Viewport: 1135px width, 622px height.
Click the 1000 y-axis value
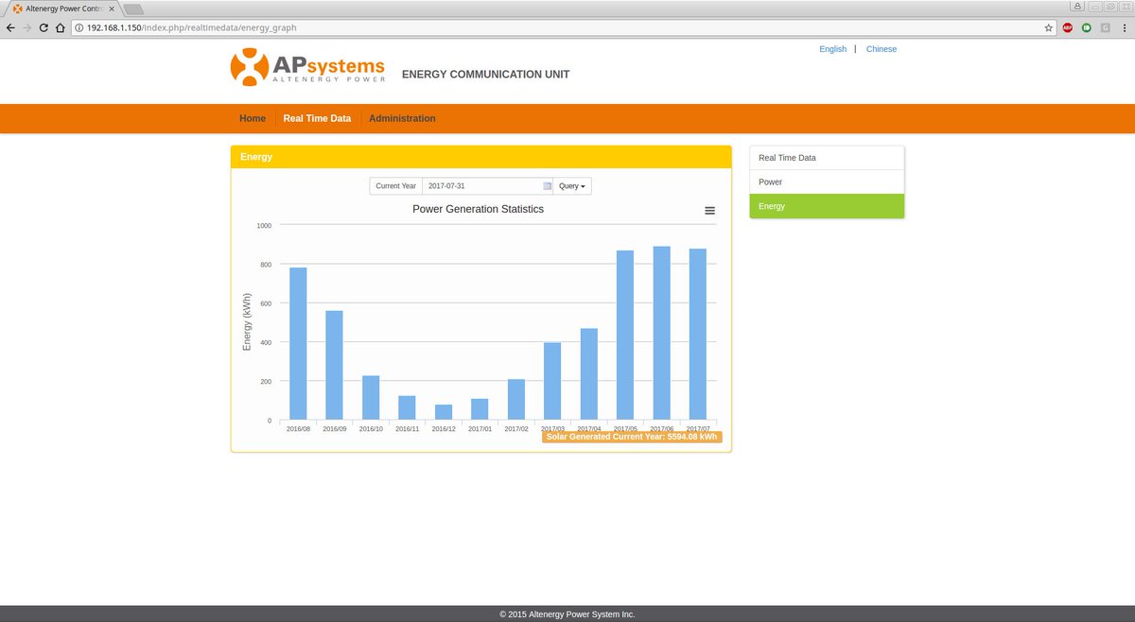264,226
